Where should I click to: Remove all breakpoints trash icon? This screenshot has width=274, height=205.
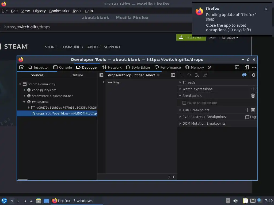(253, 96)
